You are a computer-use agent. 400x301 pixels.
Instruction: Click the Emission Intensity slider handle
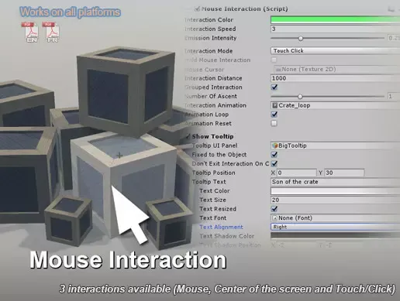[300, 39]
